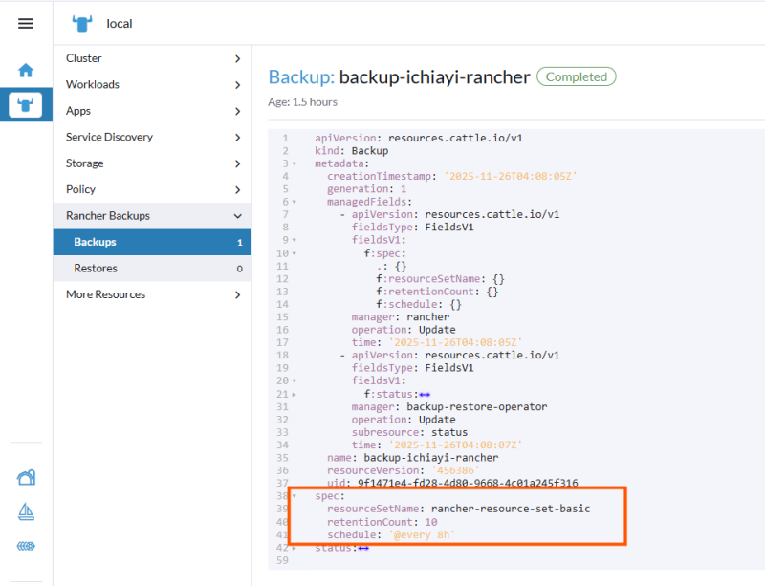The height and width of the screenshot is (586, 765).
Task: Select the local cluster bull icon in sidebar
Action: [x=26, y=104]
